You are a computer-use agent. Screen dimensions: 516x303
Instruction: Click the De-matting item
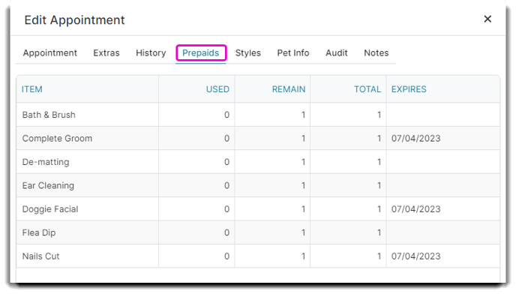click(46, 162)
